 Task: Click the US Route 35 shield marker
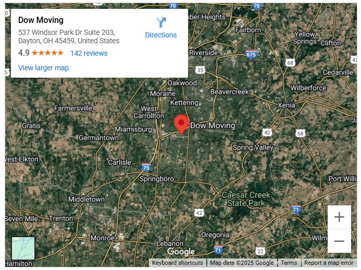pos(201,70)
